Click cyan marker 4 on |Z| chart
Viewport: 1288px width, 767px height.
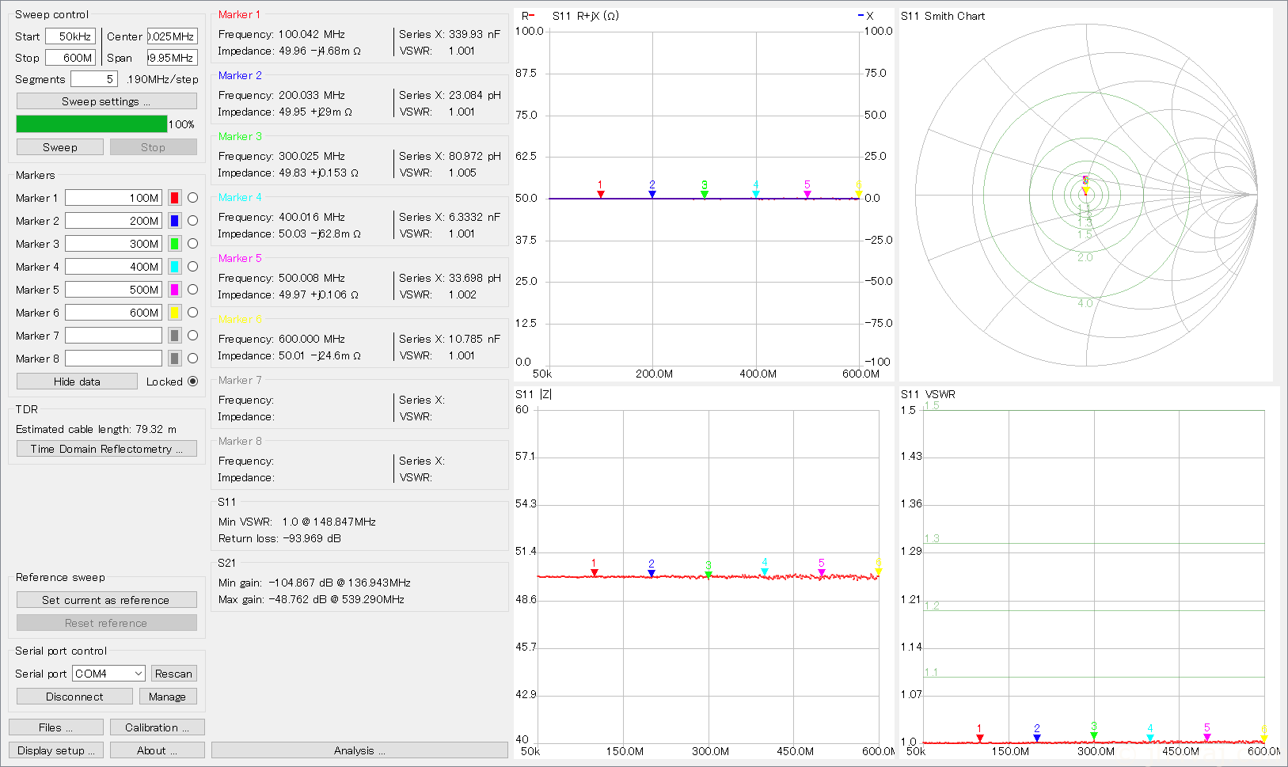point(765,571)
